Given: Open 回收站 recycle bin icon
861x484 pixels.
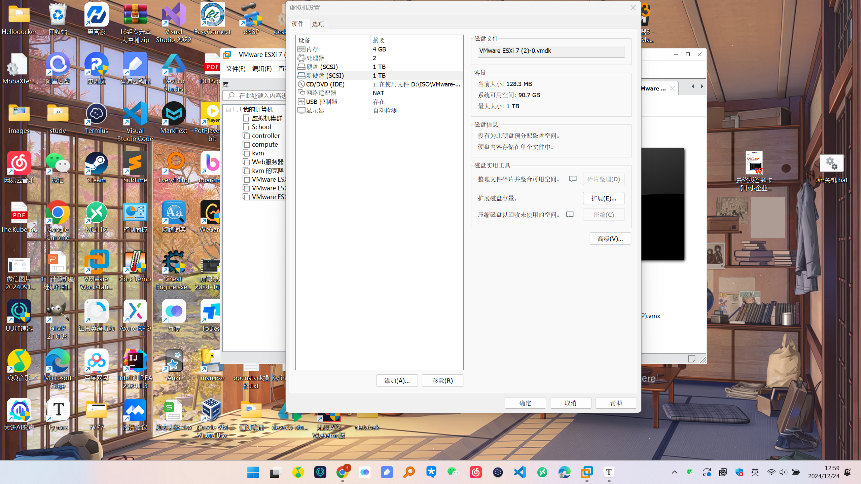Looking at the screenshot, I should coord(58,19).
